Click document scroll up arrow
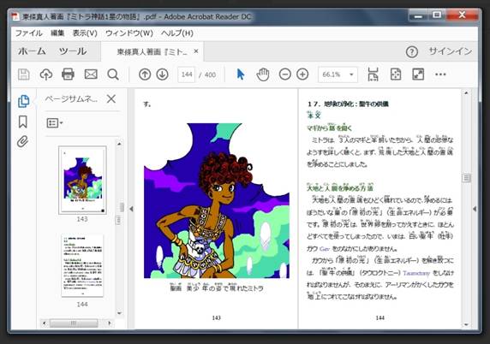Image resolution: width=490 pixels, height=344 pixels. tap(466, 92)
